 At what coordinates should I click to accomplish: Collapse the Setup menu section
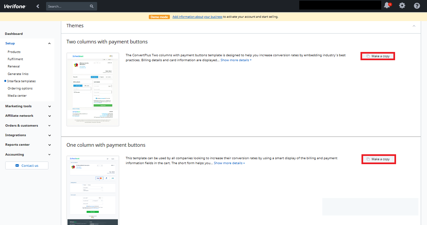[x=49, y=43]
